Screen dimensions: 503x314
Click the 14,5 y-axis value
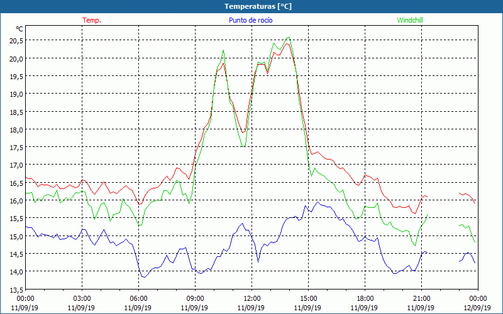[17, 254]
